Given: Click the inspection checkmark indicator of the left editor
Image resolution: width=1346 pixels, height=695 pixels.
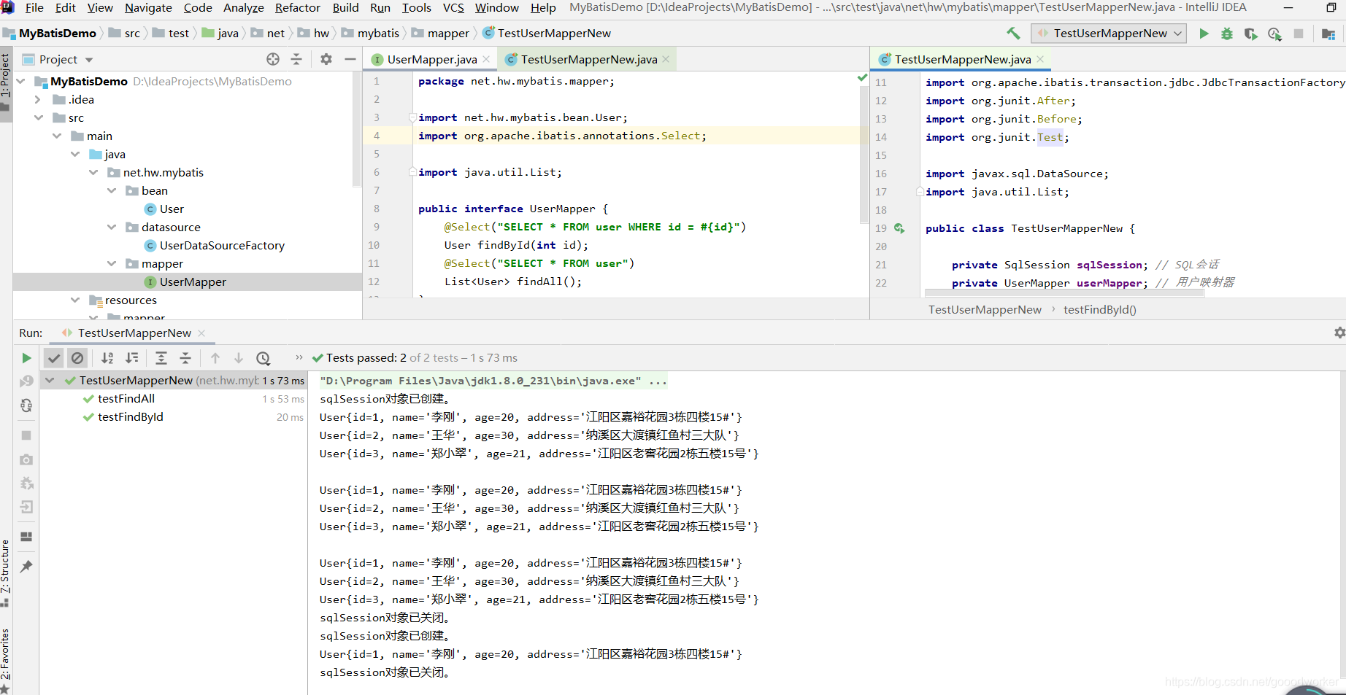Looking at the screenshot, I should tap(862, 77).
